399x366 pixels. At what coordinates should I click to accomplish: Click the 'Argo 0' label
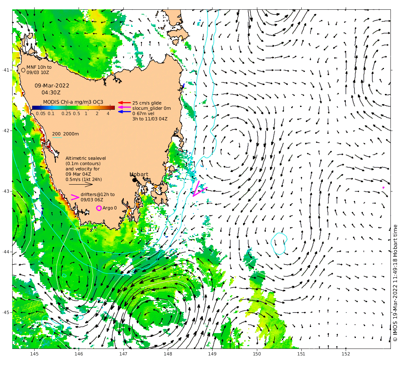pos(110,208)
